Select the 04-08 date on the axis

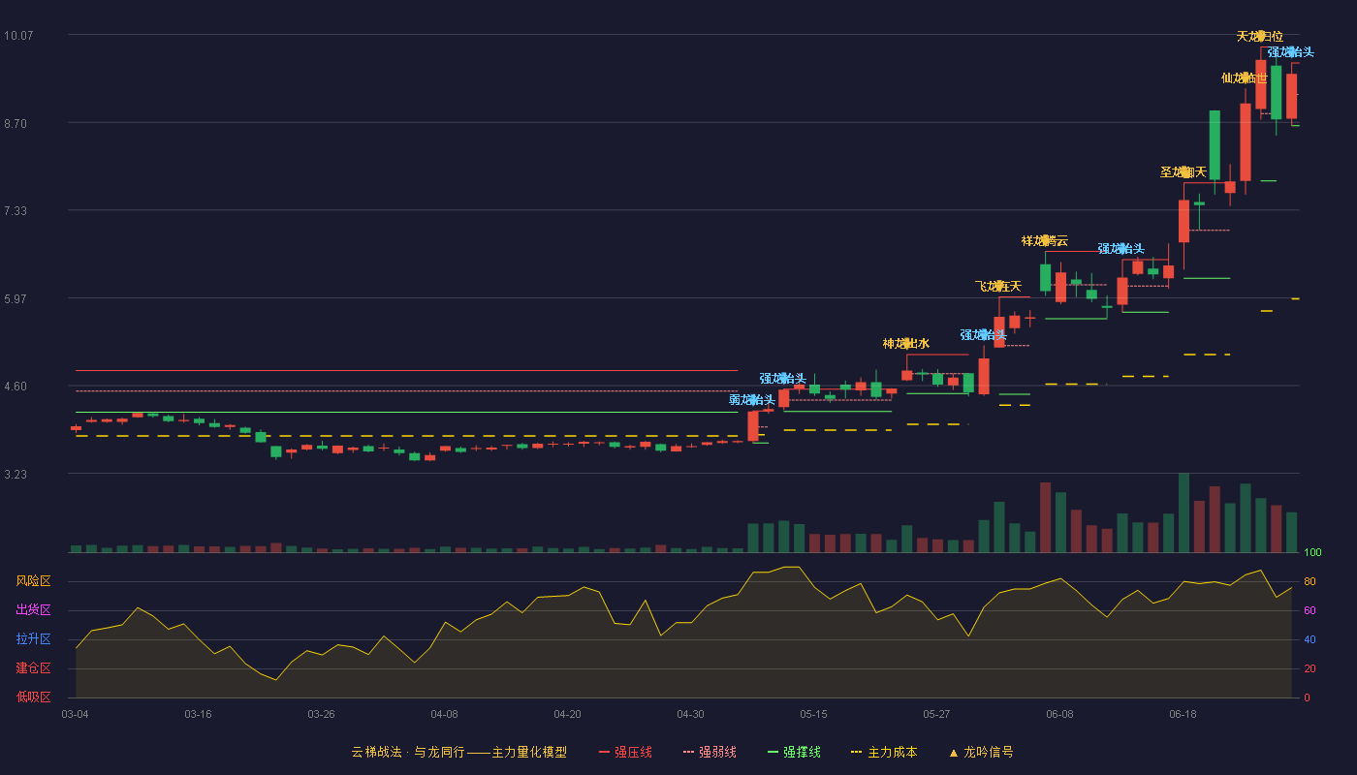click(444, 714)
